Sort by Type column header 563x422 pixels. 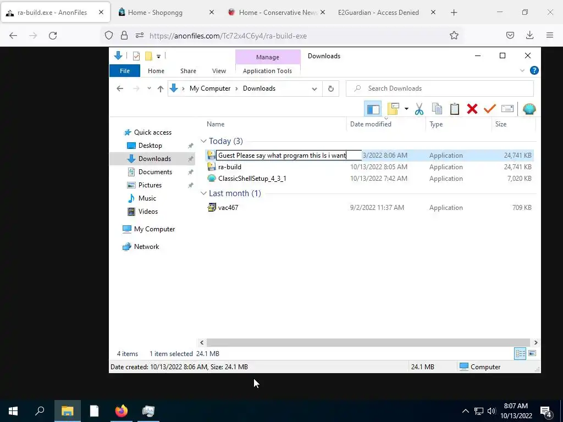point(436,124)
